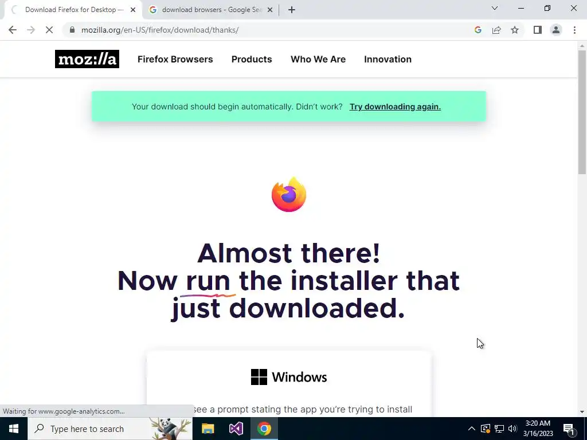This screenshot has width=587, height=440.
Task: Open volume control tray icon
Action: (512, 429)
